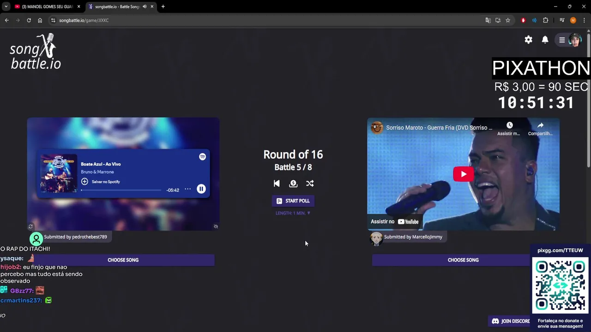Open the media controls icon
This screenshot has width=591, height=332.
pos(562,20)
